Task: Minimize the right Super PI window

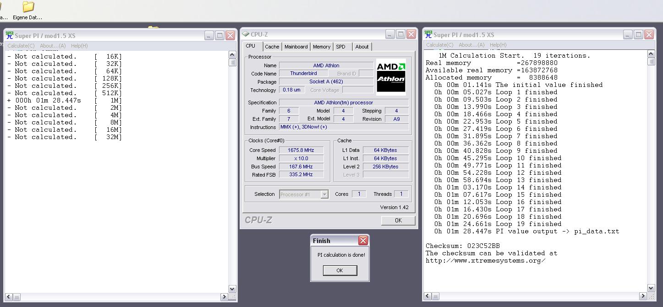Action: (628, 34)
